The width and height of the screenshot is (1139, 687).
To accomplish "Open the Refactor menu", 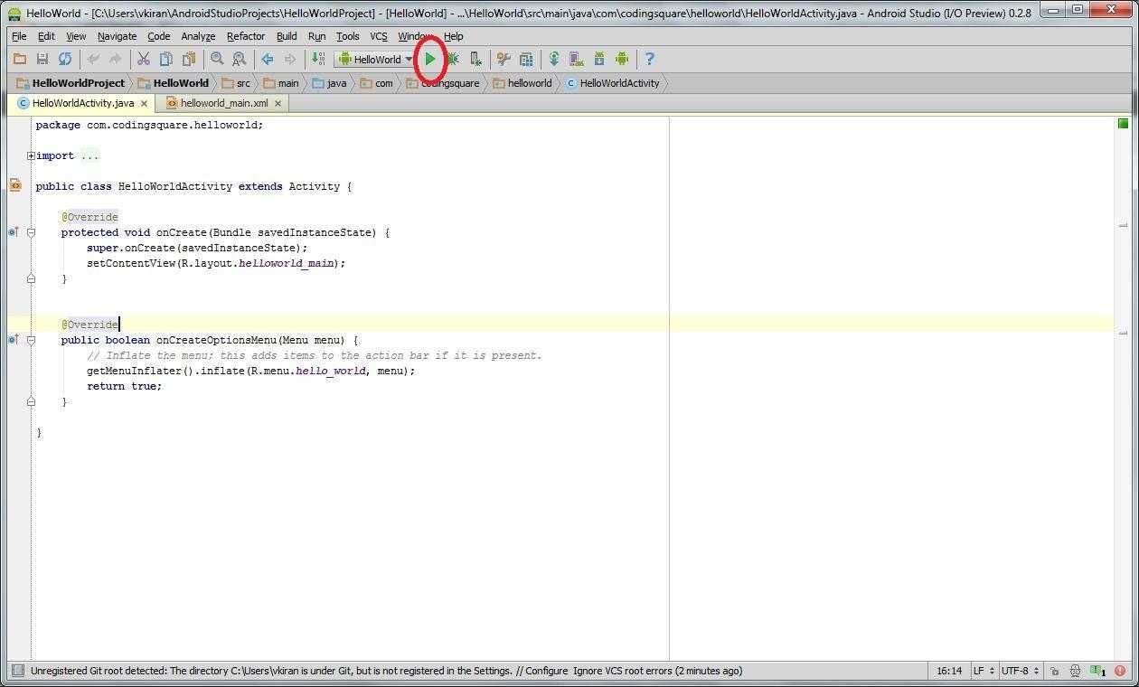I will pos(246,36).
